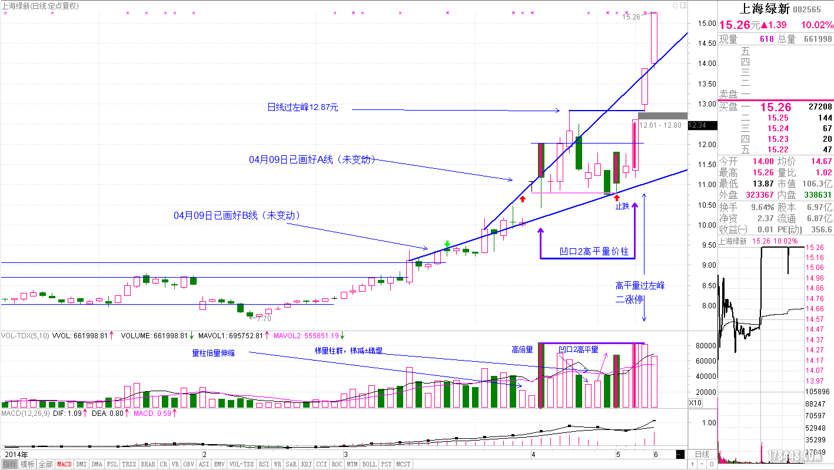This screenshot has height=470, width=834.
Task: Click the stock name 上海绿新 in quote panel header
Action: pyautogui.click(x=763, y=9)
